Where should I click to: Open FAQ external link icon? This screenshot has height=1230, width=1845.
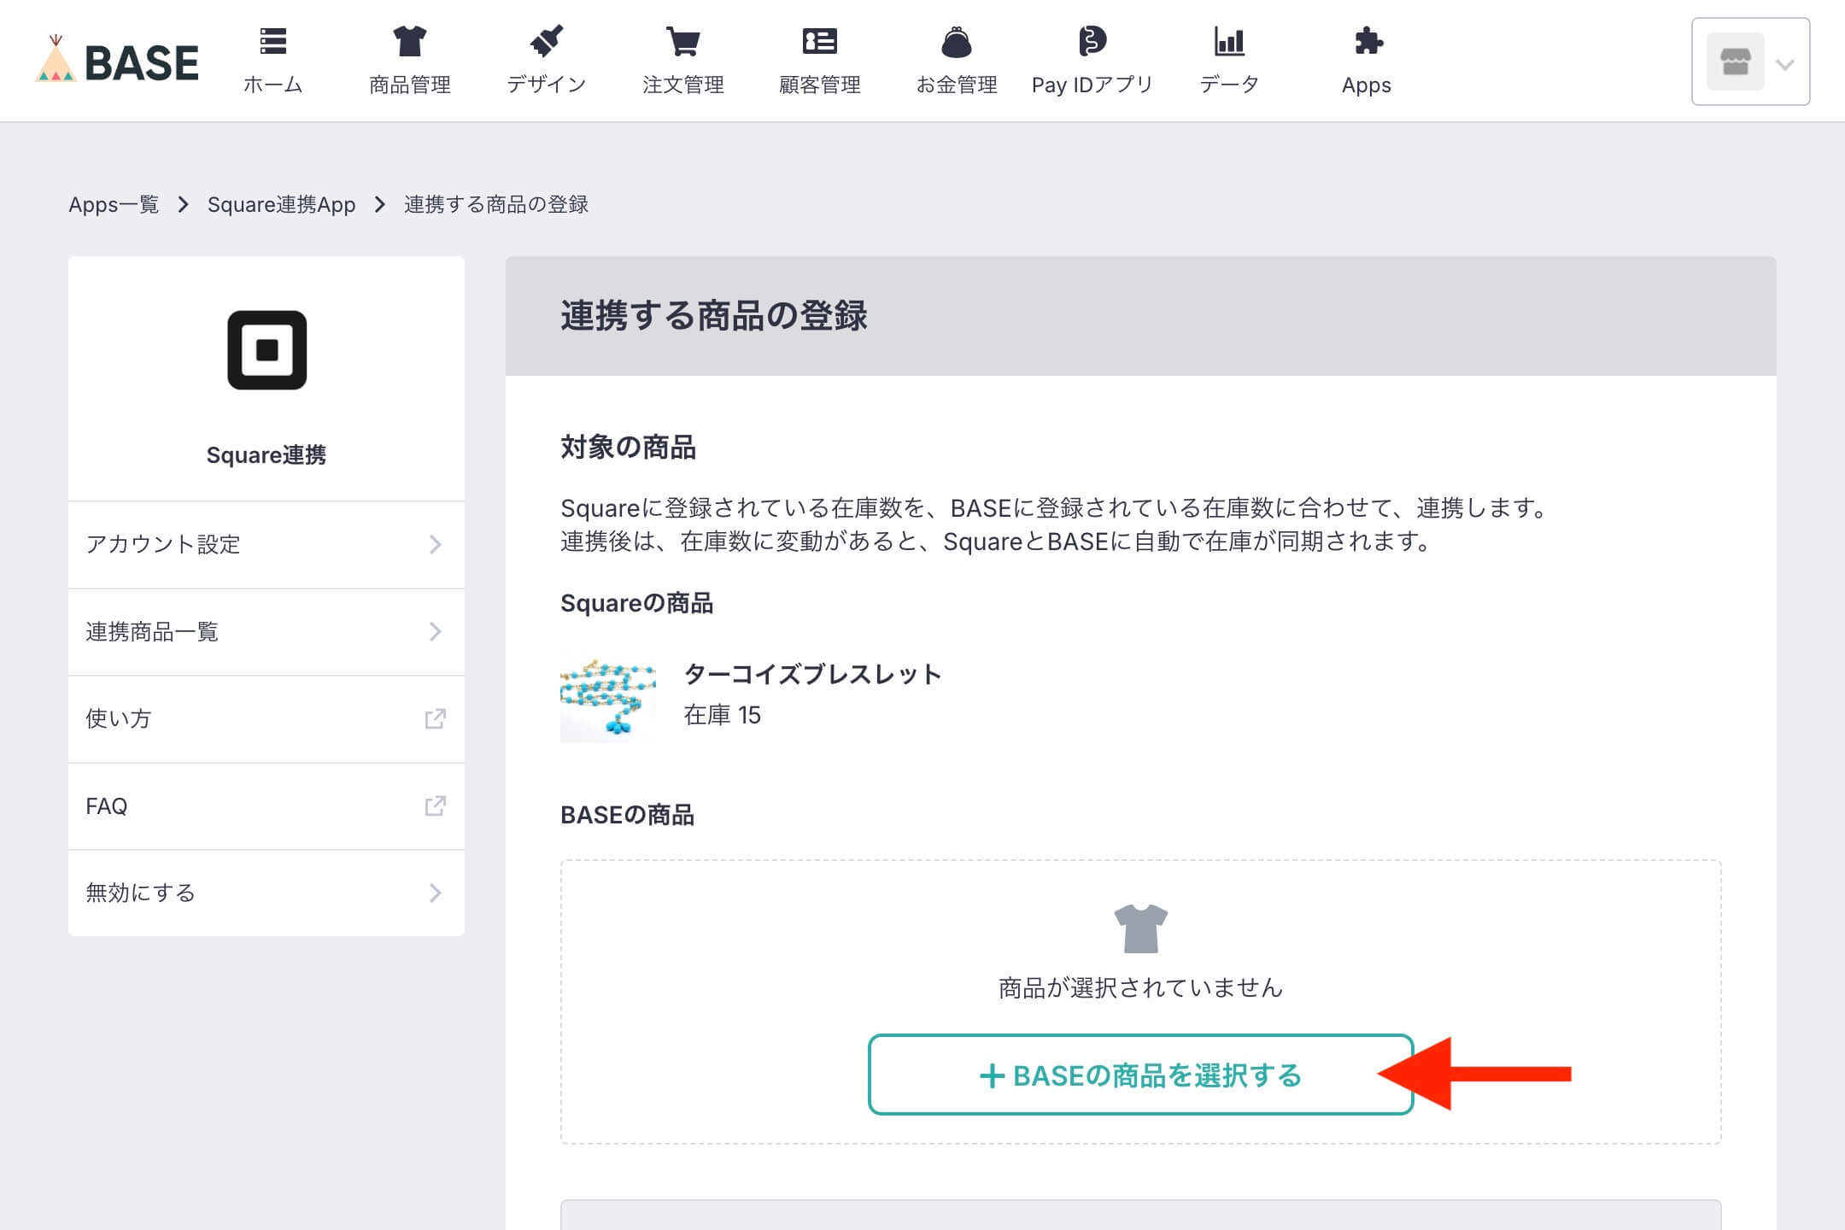435,805
